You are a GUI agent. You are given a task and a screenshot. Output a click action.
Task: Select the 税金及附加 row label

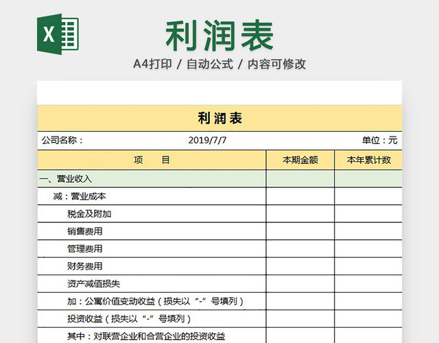[89, 214]
